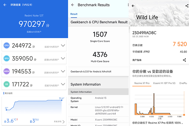The width and height of the screenshot is (189, 126).
Task: Select Xiaomi Mi 10T Pro 5G tab
Action: point(164,83)
